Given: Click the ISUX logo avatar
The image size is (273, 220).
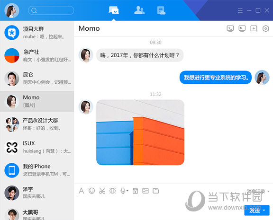Looking at the screenshot, I should pos(12,147).
